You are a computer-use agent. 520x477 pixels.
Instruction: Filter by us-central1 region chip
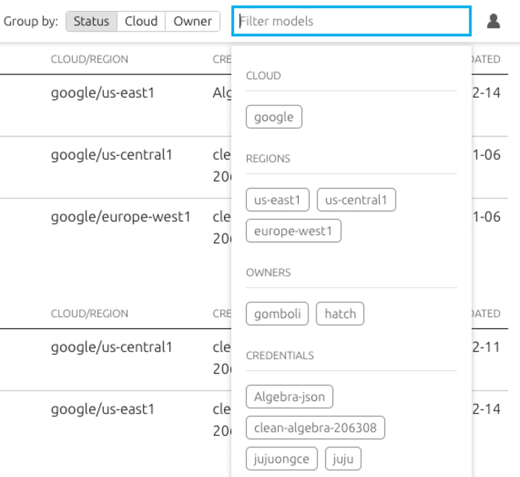(x=356, y=200)
